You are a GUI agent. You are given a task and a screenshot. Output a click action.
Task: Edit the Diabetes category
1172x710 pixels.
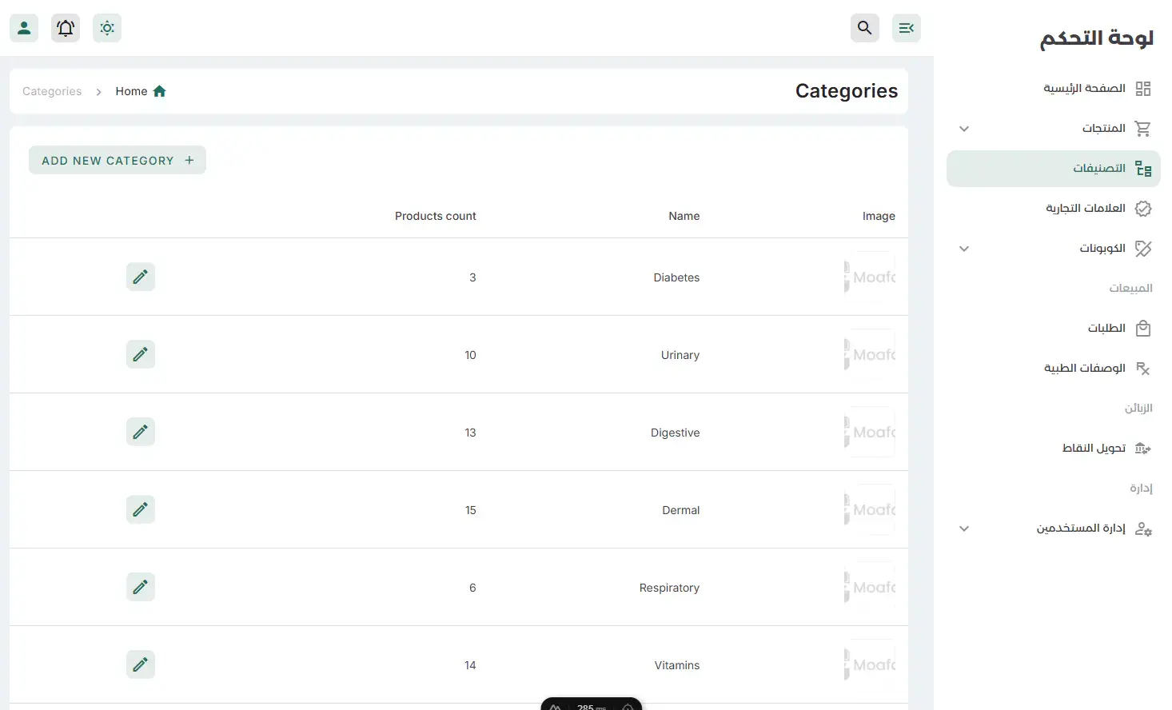(x=141, y=277)
